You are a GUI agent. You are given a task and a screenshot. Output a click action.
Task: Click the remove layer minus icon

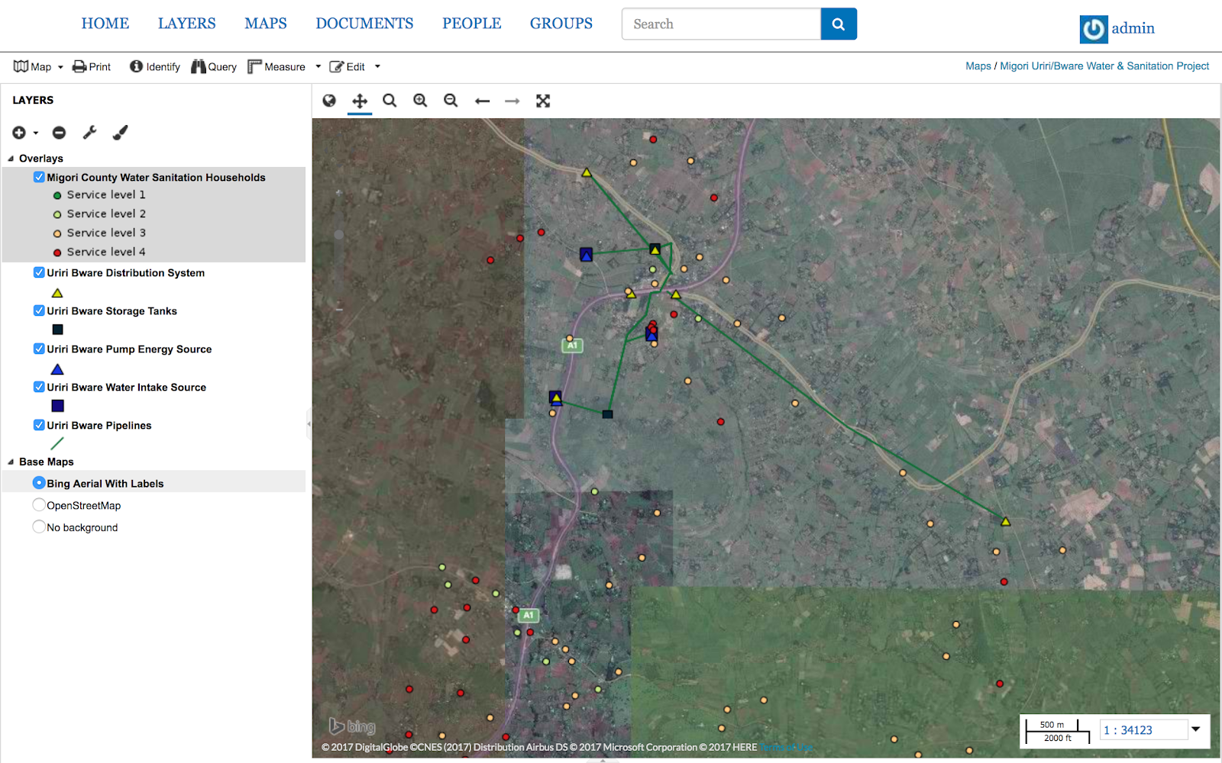pyautogui.click(x=59, y=133)
